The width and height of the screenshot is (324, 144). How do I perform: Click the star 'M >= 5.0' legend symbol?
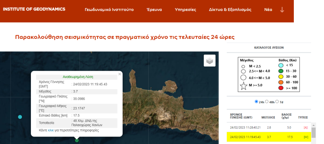point(244,86)
